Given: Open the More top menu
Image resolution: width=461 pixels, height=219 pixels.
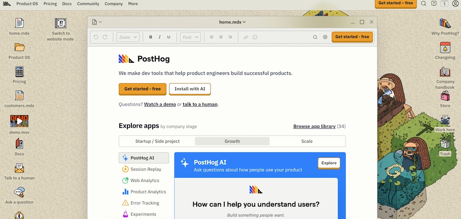Looking at the screenshot, I should coord(133,4).
